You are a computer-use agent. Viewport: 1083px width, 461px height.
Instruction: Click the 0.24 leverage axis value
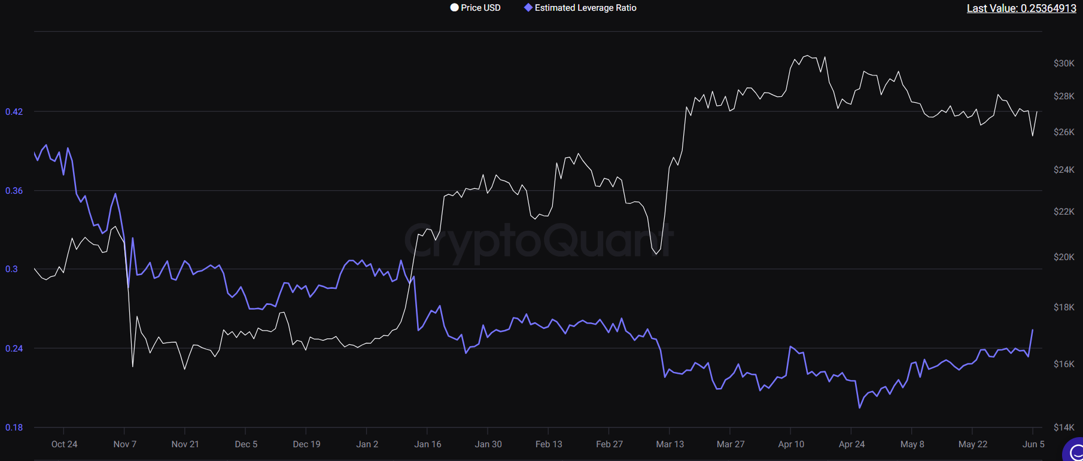point(14,349)
